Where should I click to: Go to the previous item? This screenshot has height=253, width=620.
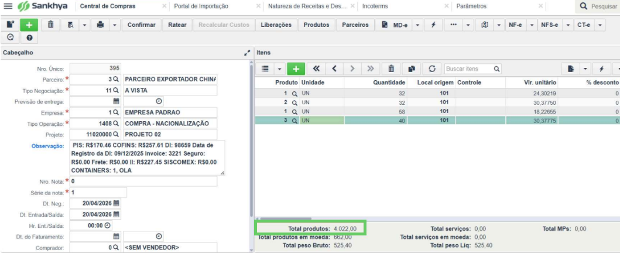[334, 69]
